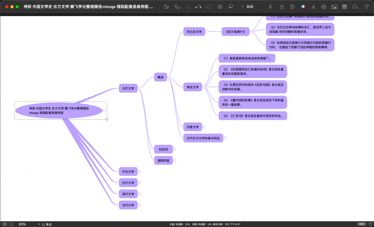Insert a summary bracket from the toolbar
Image resolution: width=374 pixels, height=227 pixels.
tap(220, 7)
